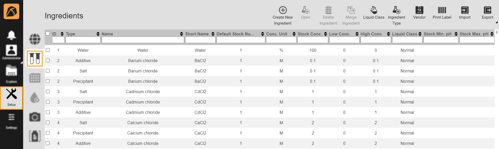
Task: Open the plate grid icon in the sidebar
Action: (35, 78)
